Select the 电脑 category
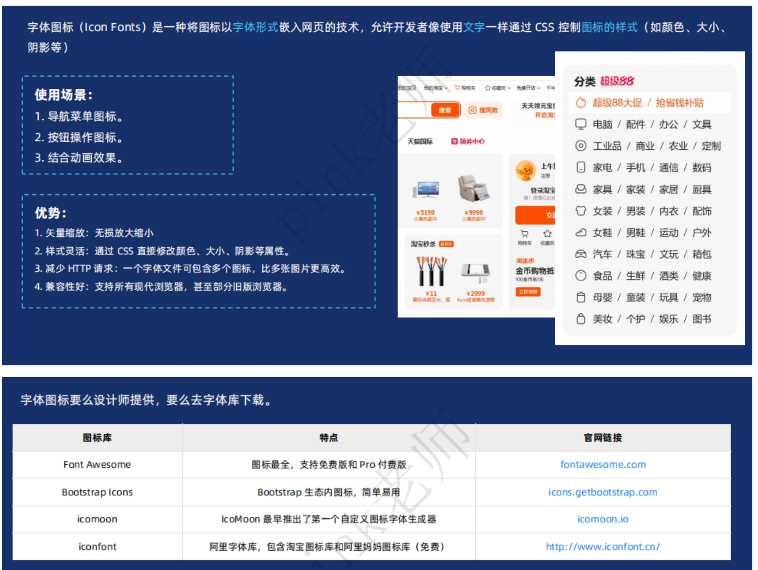Viewport: 758px width, 570px height. click(603, 124)
